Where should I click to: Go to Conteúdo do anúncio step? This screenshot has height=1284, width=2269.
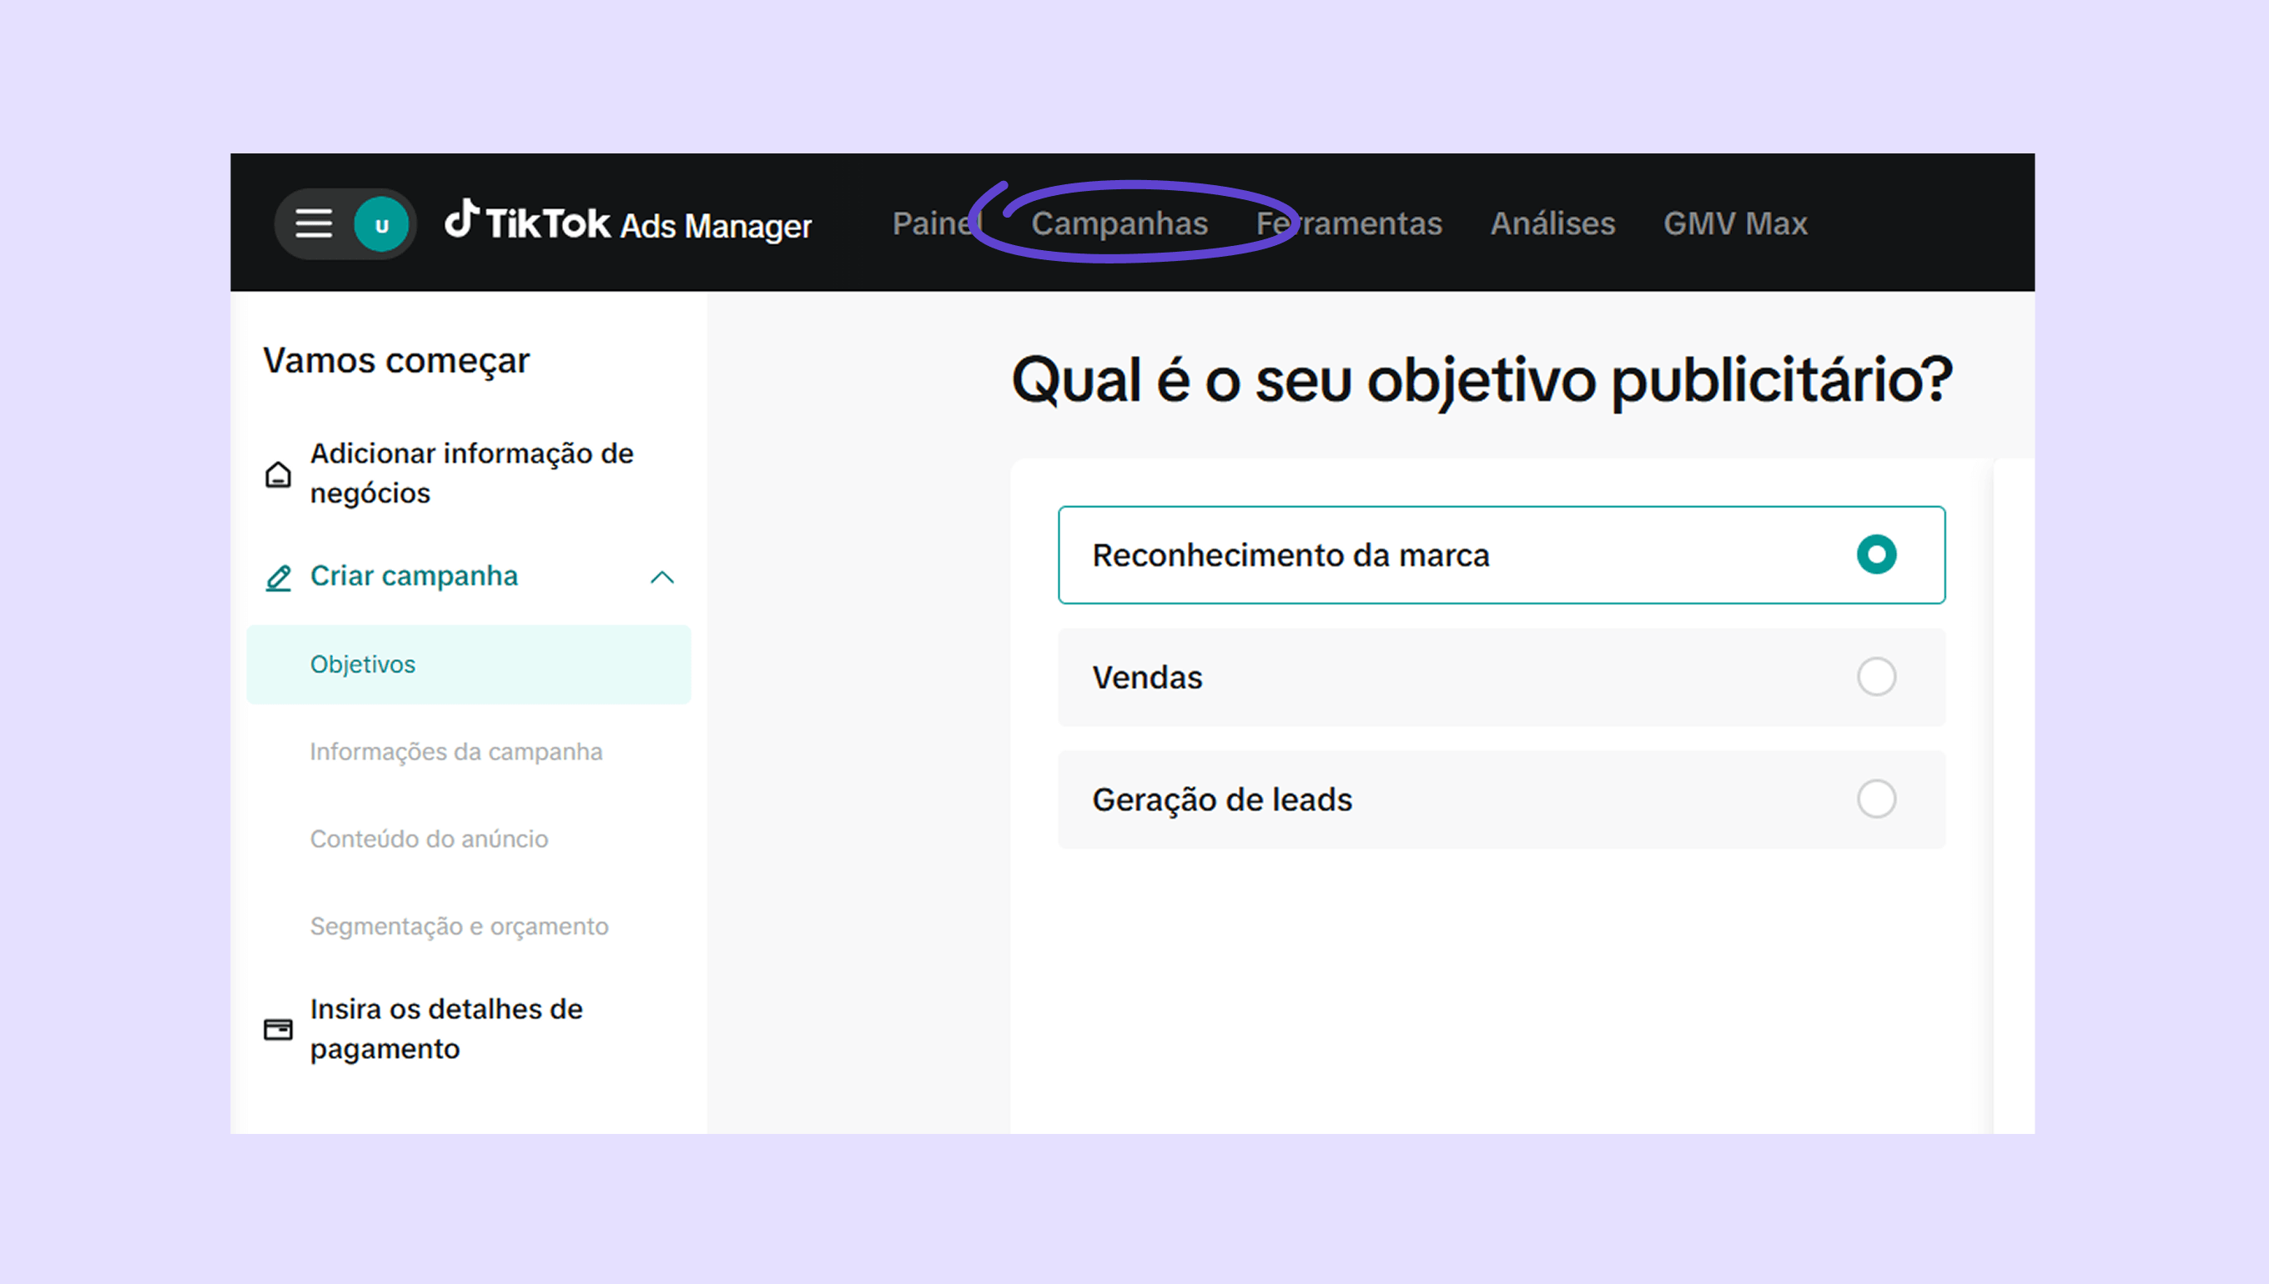click(x=429, y=839)
